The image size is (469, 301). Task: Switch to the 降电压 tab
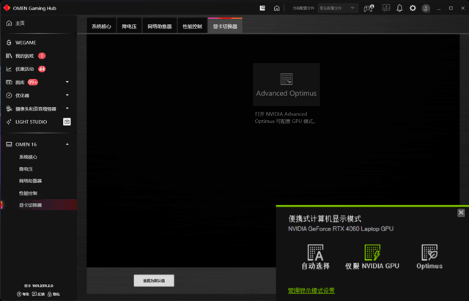tap(129, 26)
